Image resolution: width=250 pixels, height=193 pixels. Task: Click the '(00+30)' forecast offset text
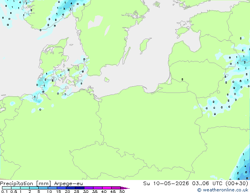click(x=237, y=184)
